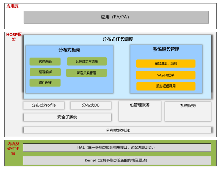Click the 分布式框架 heading

69,50
